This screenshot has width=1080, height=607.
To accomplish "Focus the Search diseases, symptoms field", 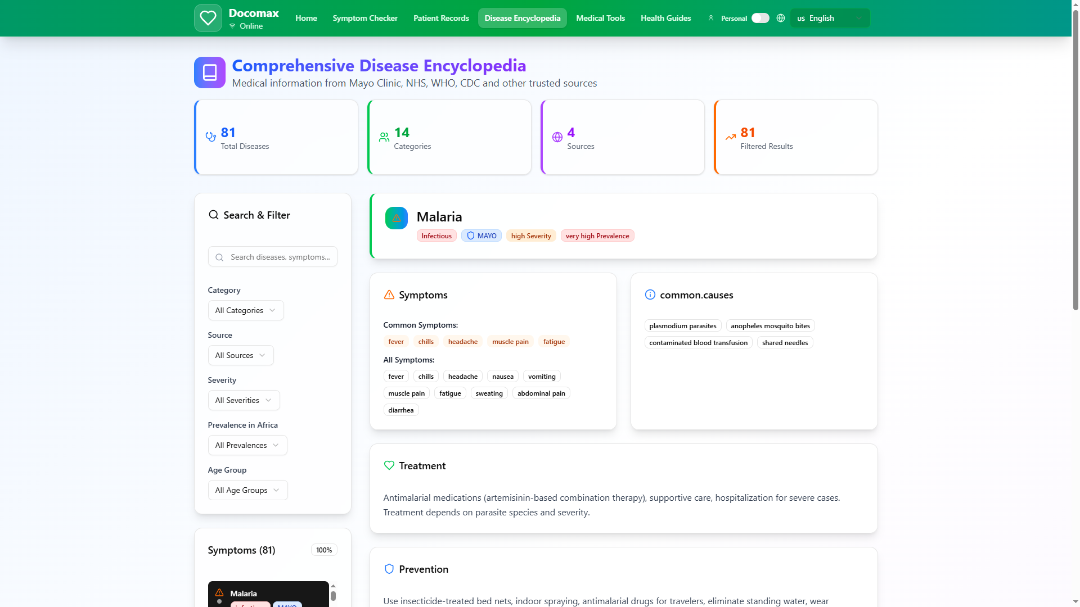I will (280, 257).
